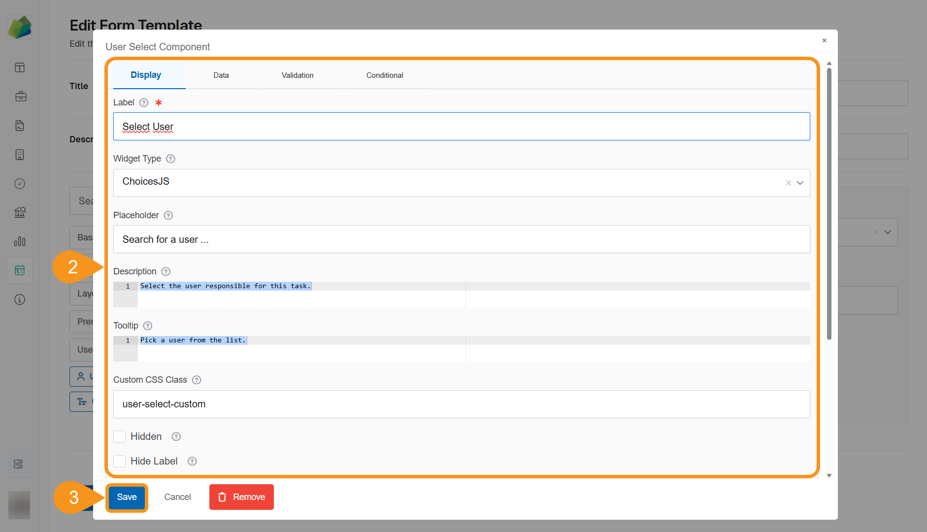This screenshot has width=927, height=532.
Task: Click the help icon beside Custom CSS Class
Action: (196, 380)
